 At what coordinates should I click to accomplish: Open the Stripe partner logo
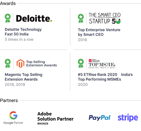(x=128, y=118)
